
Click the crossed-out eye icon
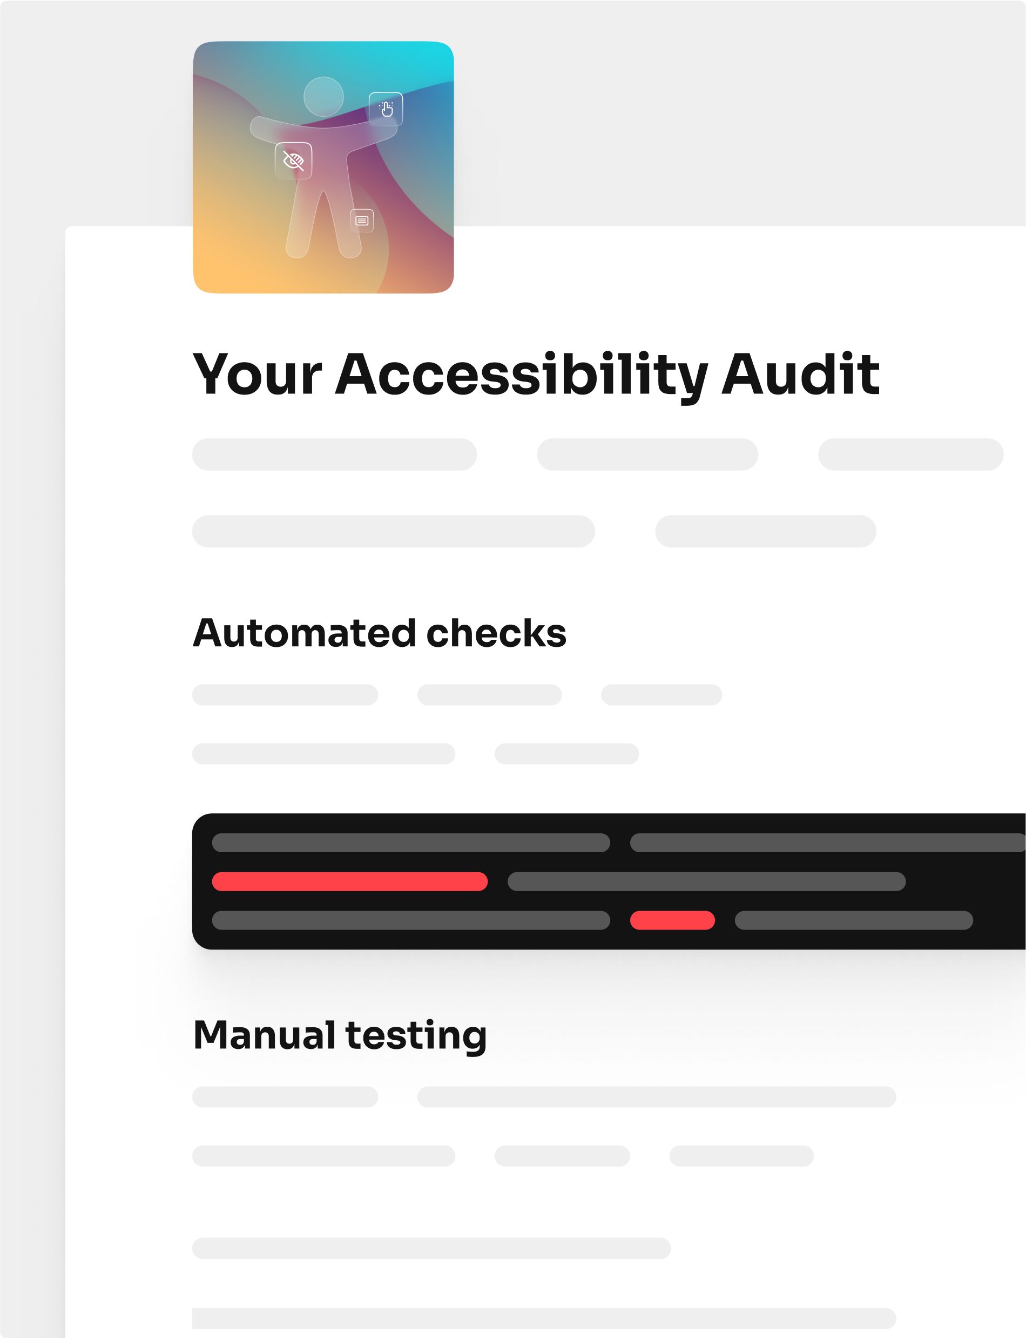tap(294, 160)
